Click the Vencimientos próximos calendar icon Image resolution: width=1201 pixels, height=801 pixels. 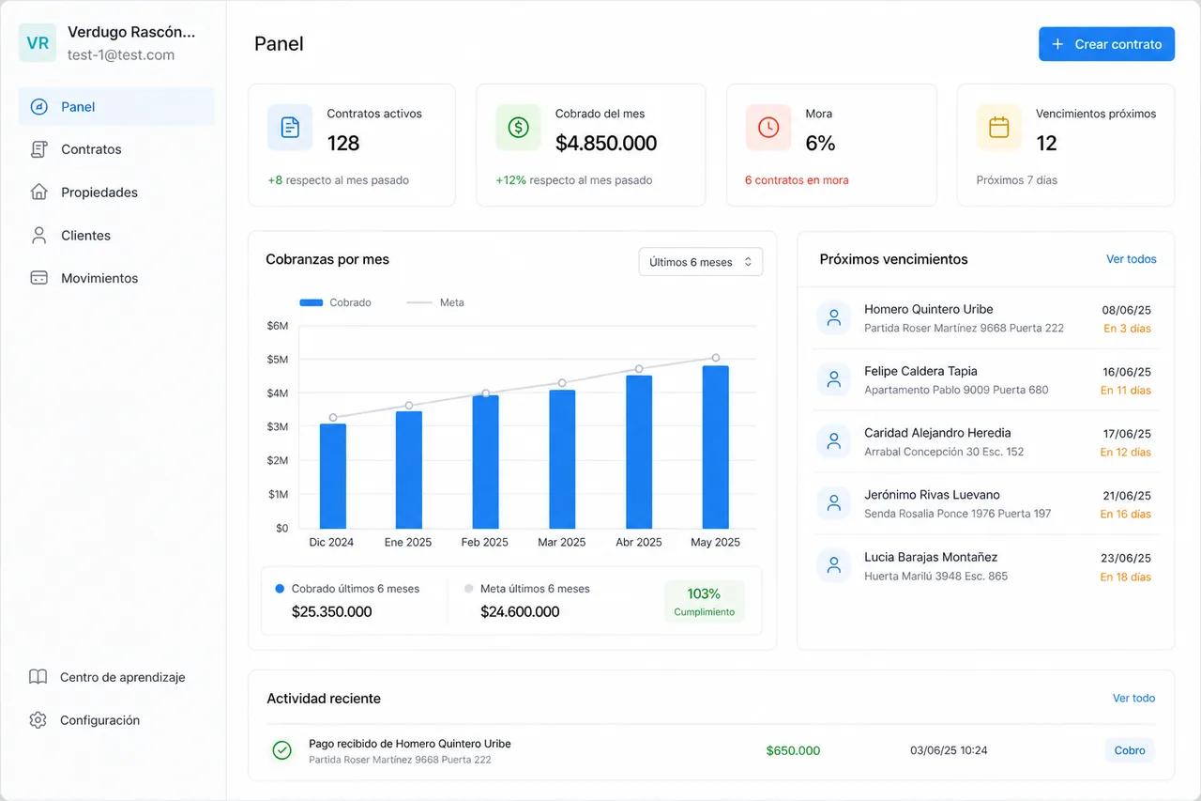(999, 127)
